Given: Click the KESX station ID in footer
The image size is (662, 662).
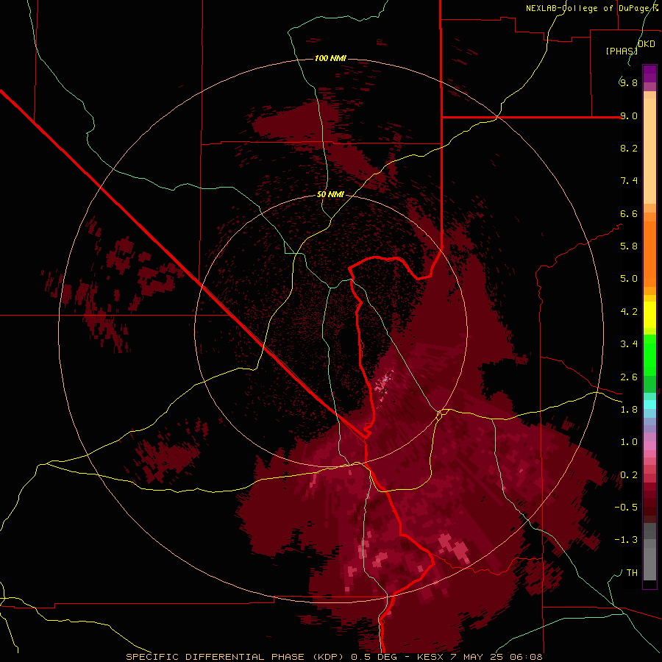Looking at the screenshot, I should coord(432,657).
